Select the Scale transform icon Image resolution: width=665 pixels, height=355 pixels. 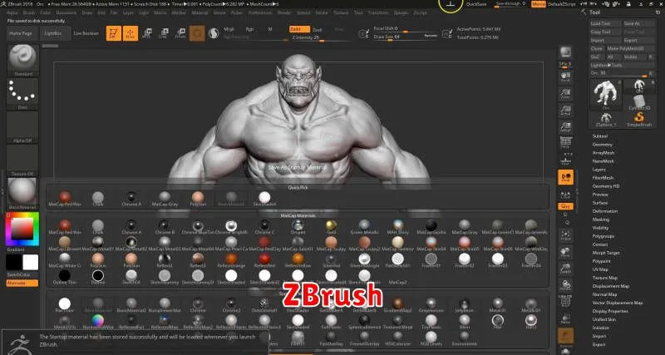tap(163, 33)
